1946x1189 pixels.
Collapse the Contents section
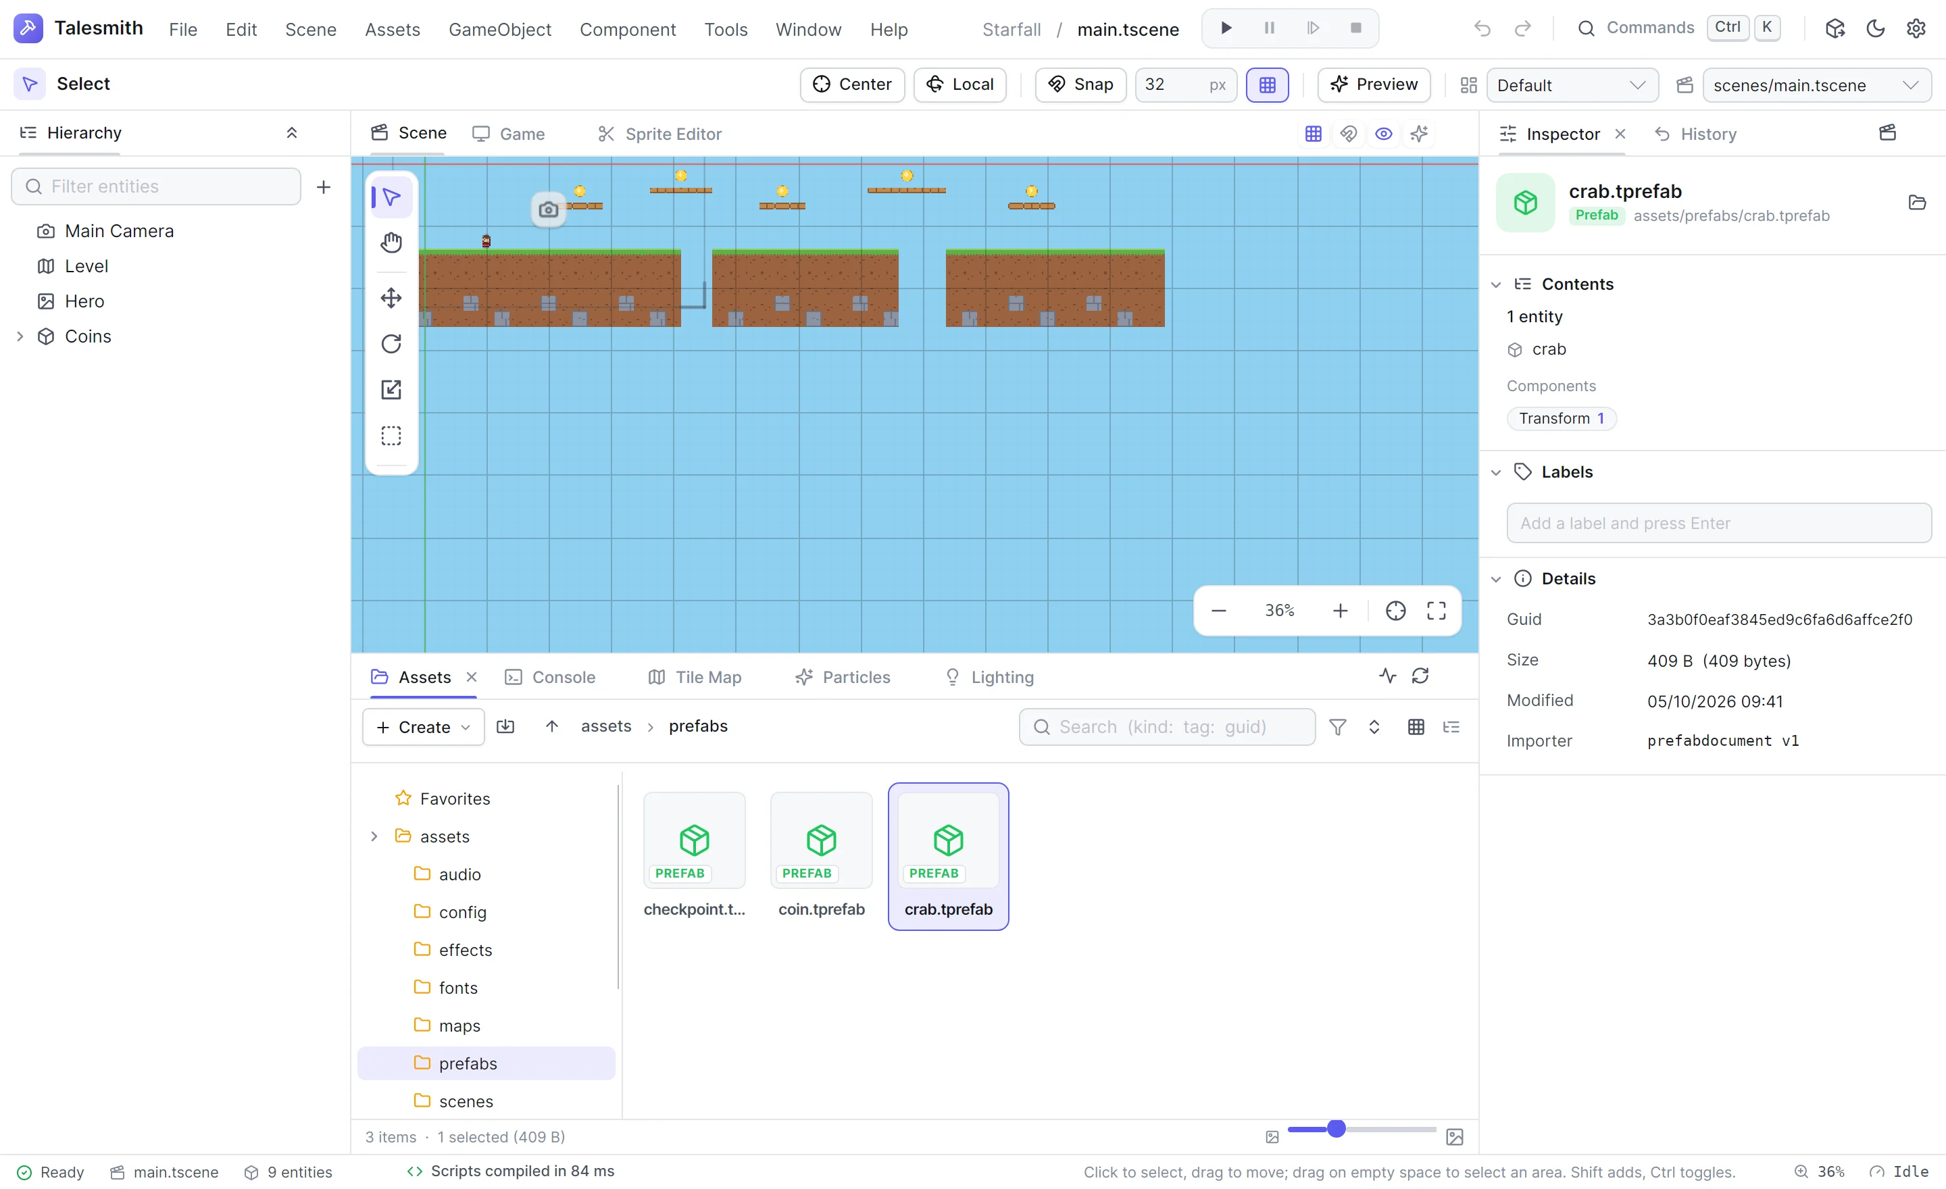1496,284
